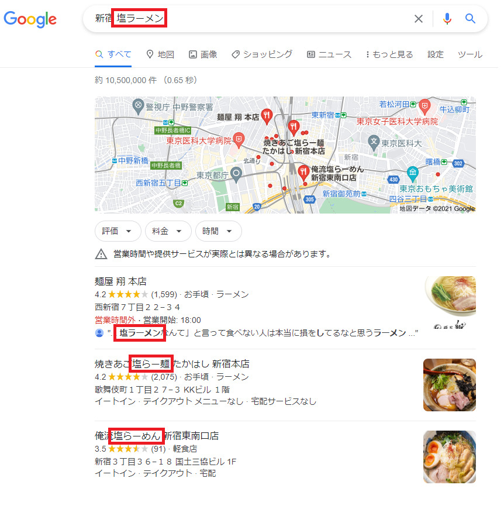The height and width of the screenshot is (509, 504).
Task: Click the 俺流塩らーめん restaurant map pin
Action: coord(303,173)
